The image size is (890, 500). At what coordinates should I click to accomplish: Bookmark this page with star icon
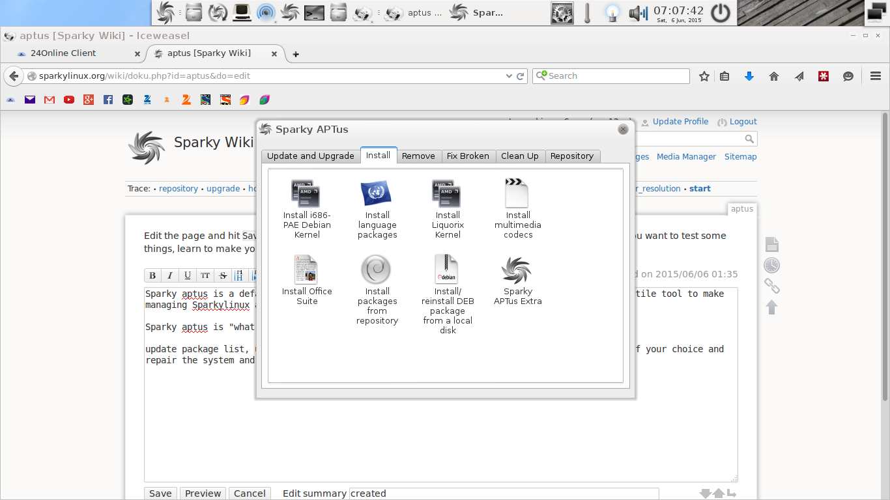[x=704, y=76]
